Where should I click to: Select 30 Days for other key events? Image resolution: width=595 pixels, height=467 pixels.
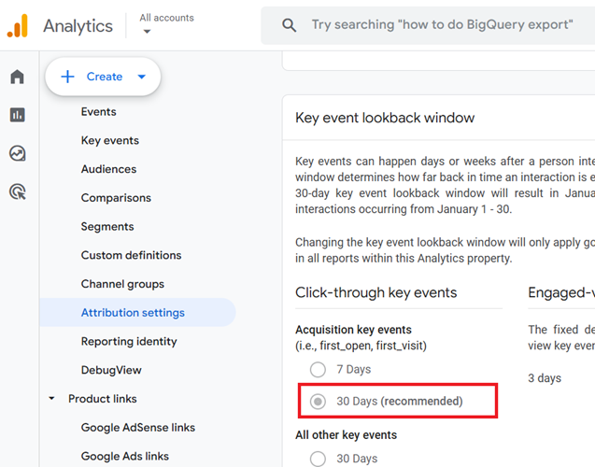click(318, 459)
